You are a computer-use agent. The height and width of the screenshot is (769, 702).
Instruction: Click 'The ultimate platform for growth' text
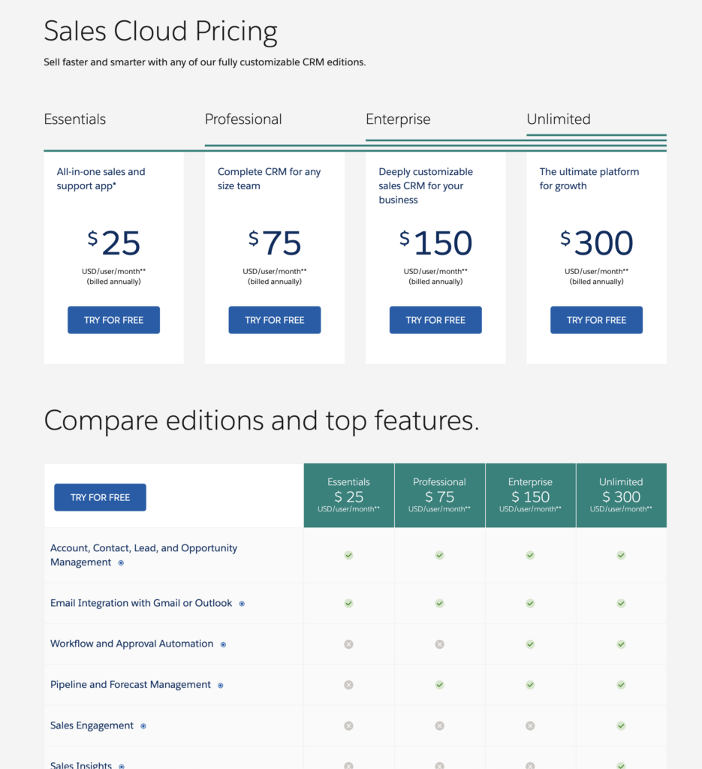point(589,179)
